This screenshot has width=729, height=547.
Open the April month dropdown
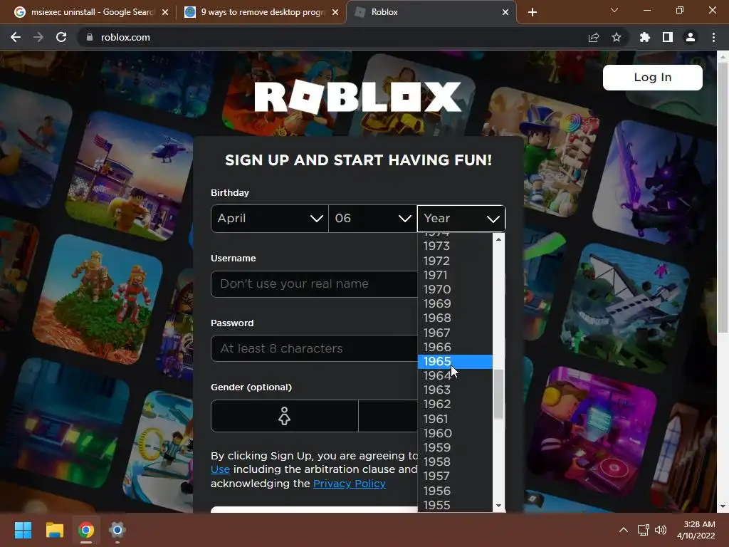click(x=270, y=219)
